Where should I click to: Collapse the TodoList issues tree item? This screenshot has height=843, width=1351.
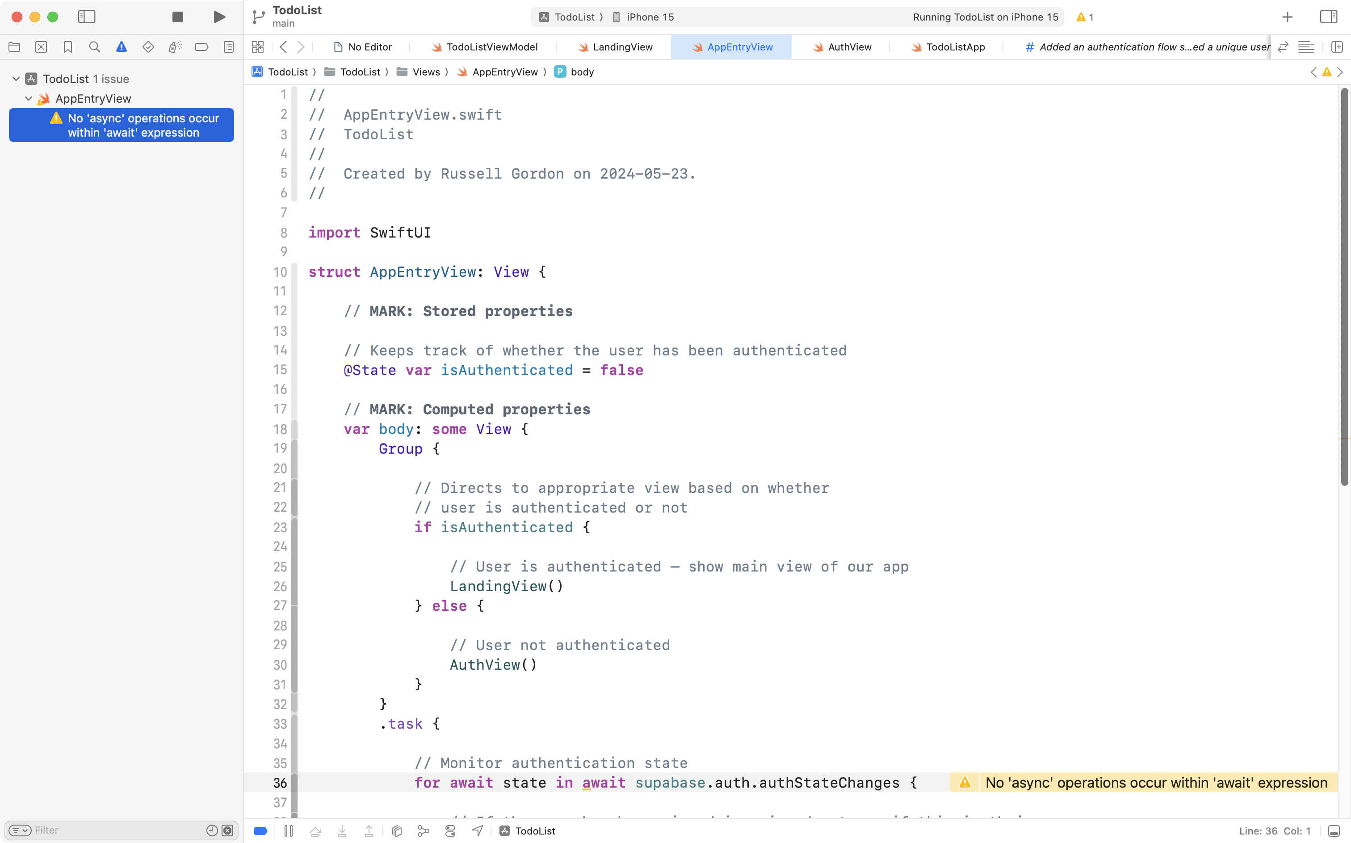coord(15,78)
